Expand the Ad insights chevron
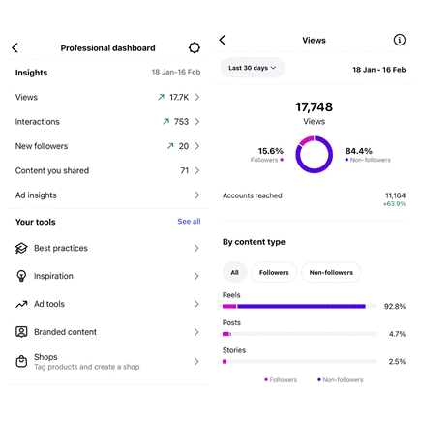The image size is (421, 421). coord(197,195)
